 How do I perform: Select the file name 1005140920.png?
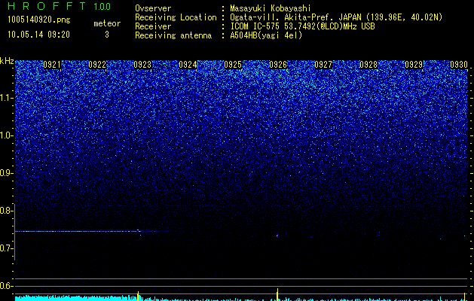(39, 20)
